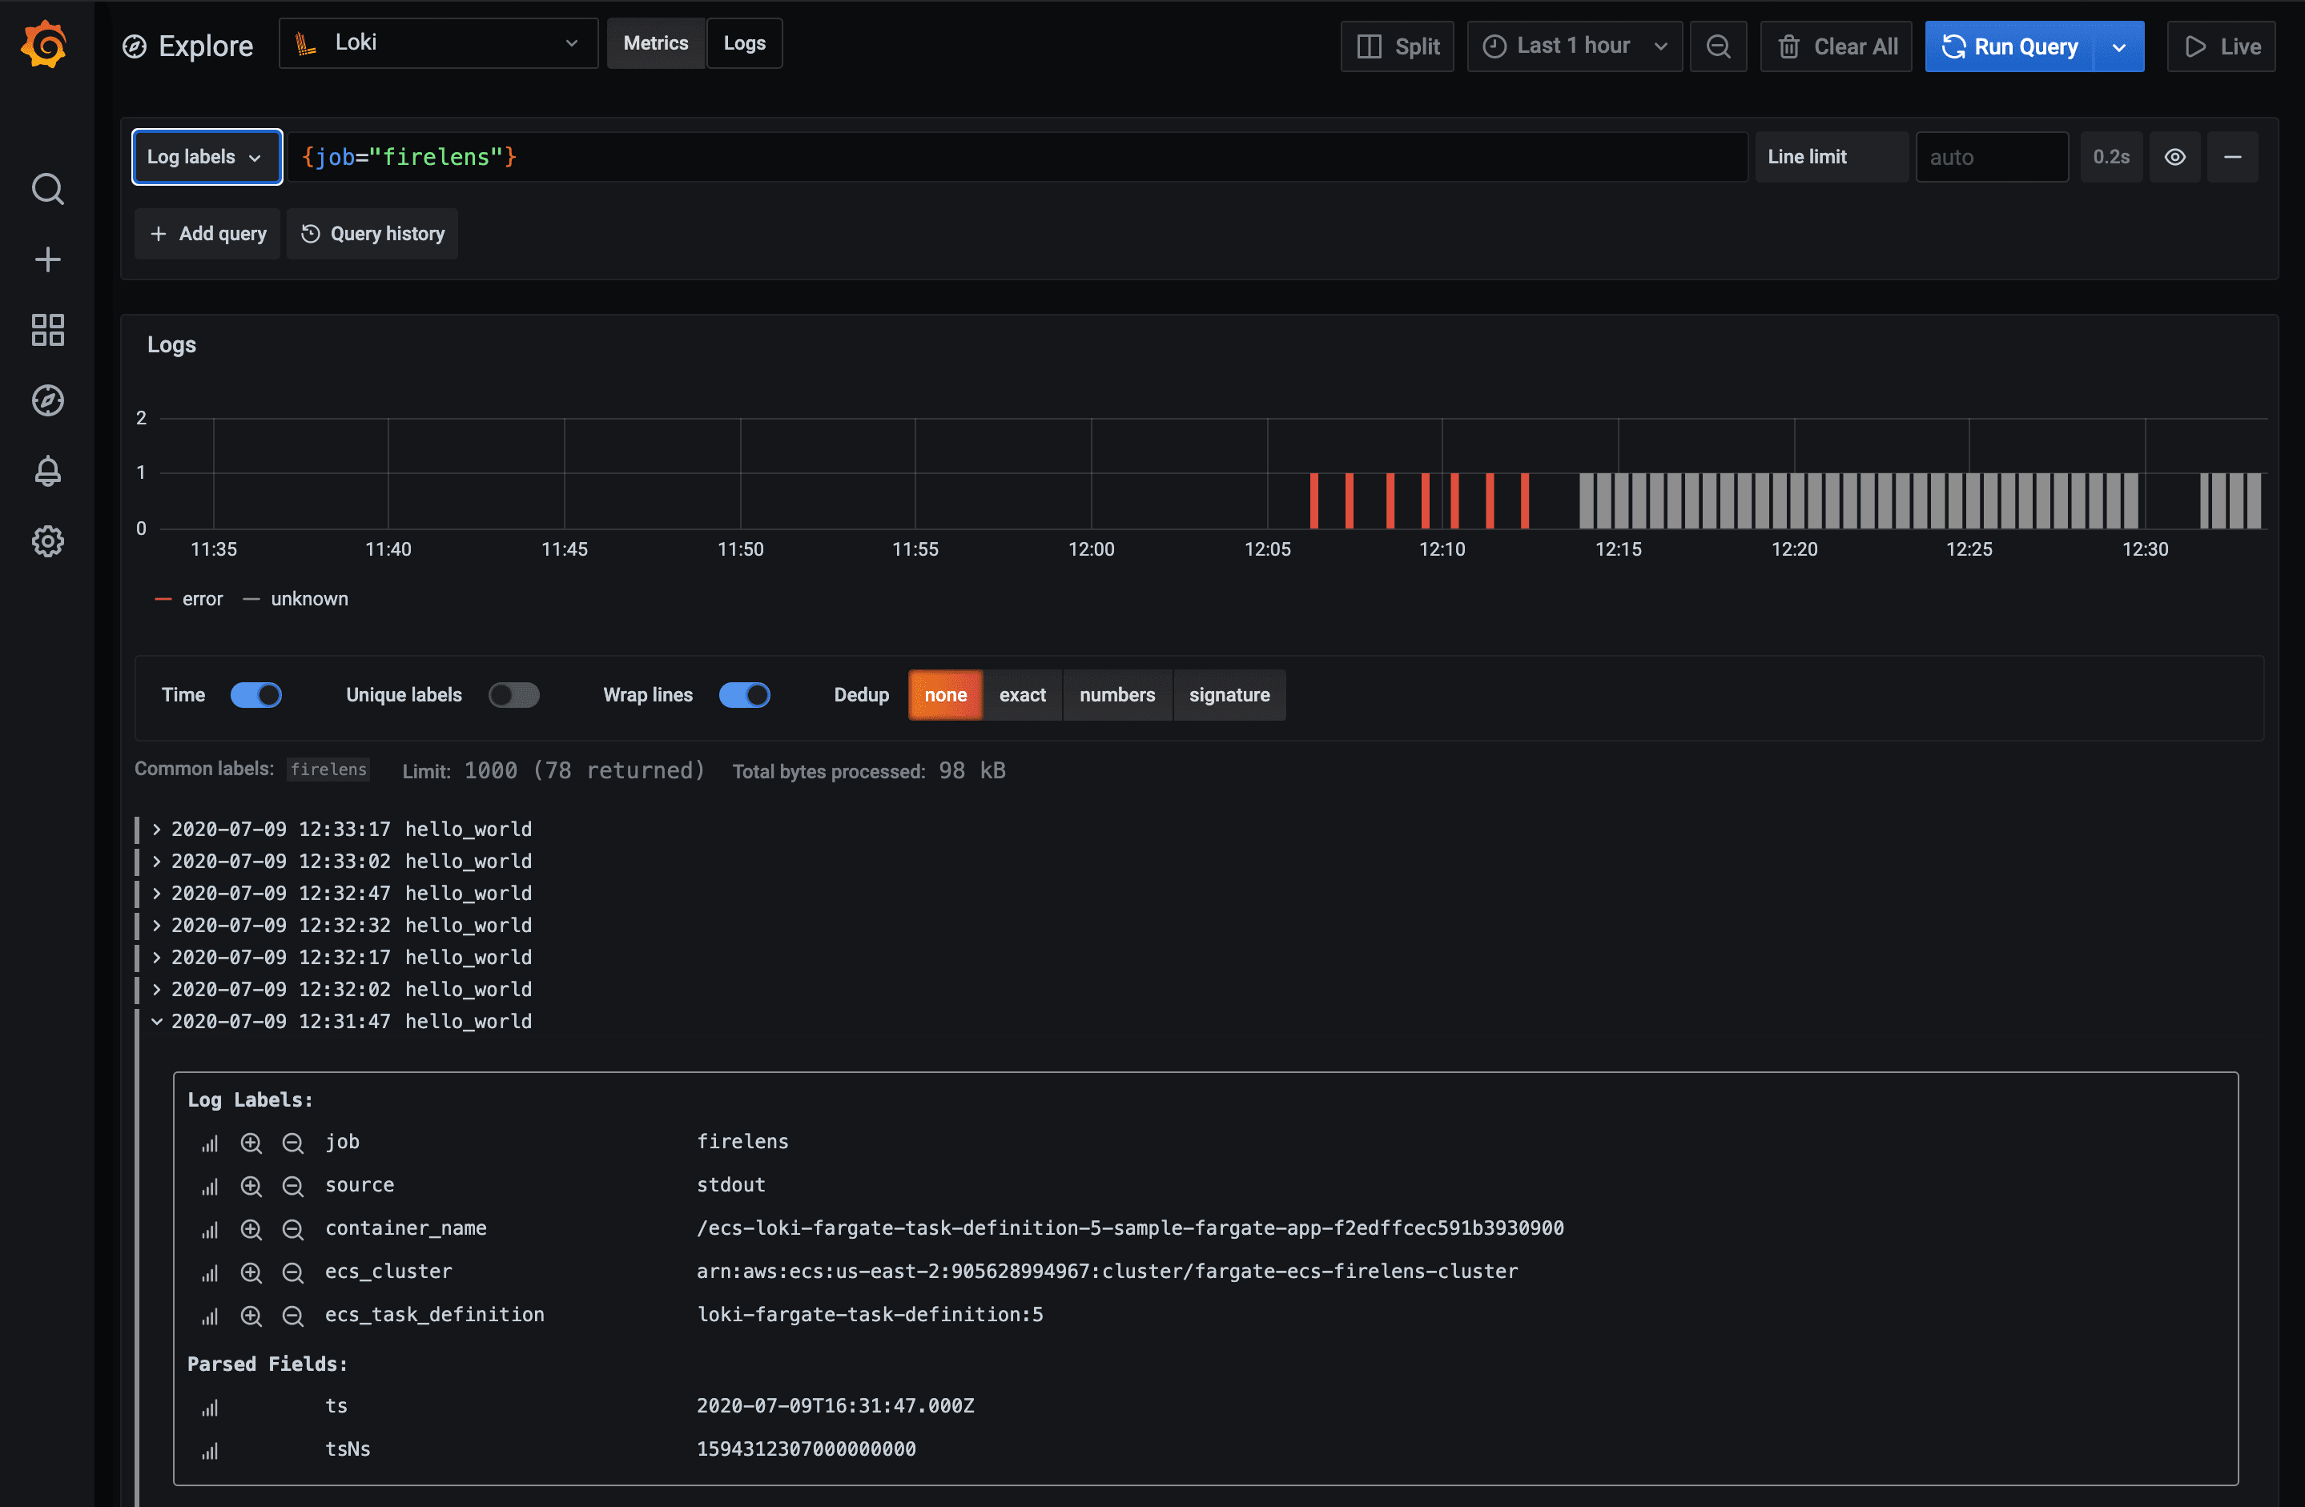The width and height of the screenshot is (2305, 1507).
Task: Enable the Unique labels toggle
Action: [x=514, y=694]
